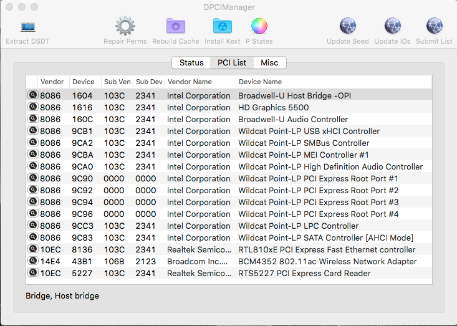Click sub vendor cell '106B'
The image size is (457, 326).
coord(114,261)
